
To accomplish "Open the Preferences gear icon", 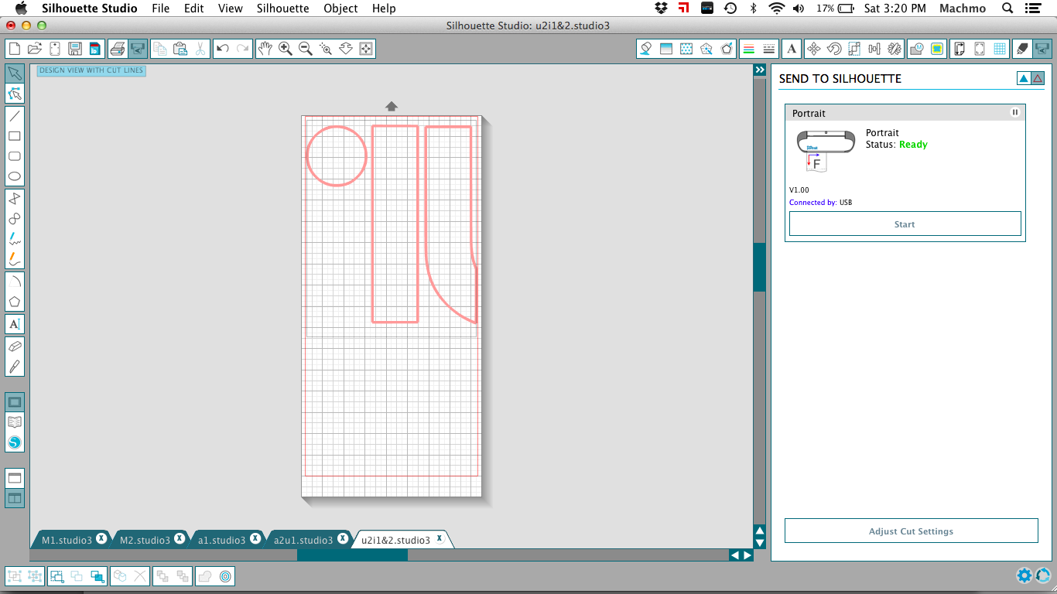I will [x=1025, y=575].
